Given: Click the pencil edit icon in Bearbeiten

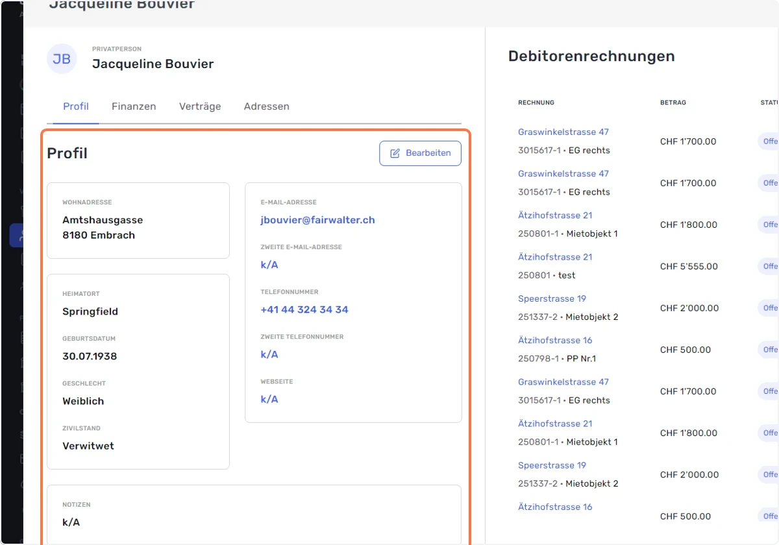Looking at the screenshot, I should coord(395,153).
